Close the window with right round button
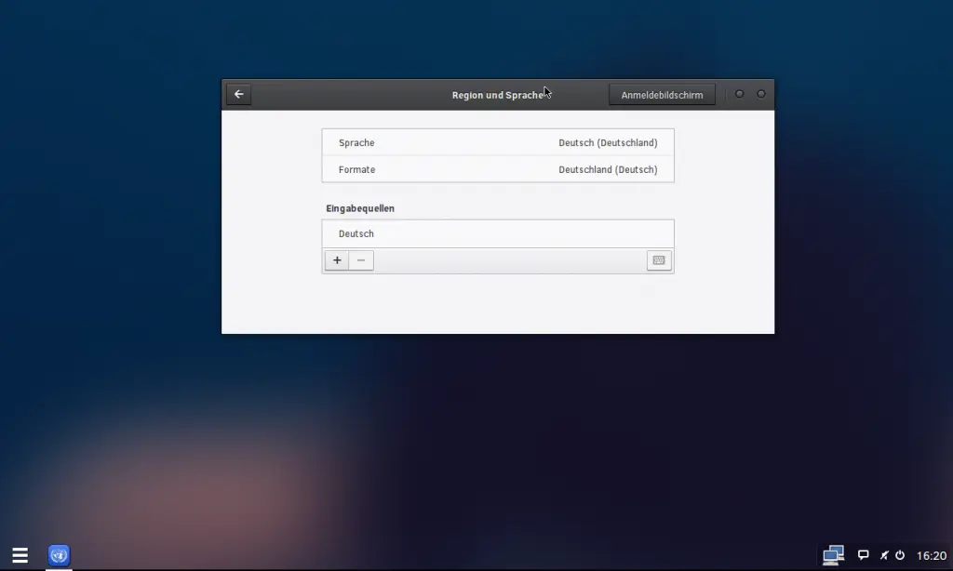The image size is (953, 571). (x=760, y=94)
